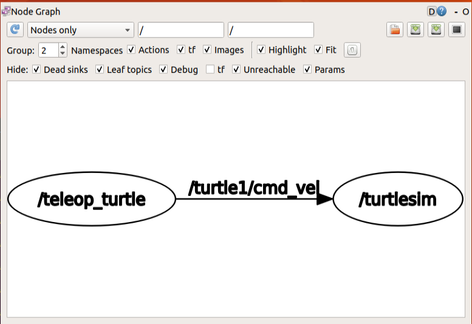Click the /turtle1/cmd_vel edge label
The image size is (472, 324).
pos(253,188)
